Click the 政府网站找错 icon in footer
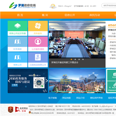 (x=22, y=109)
